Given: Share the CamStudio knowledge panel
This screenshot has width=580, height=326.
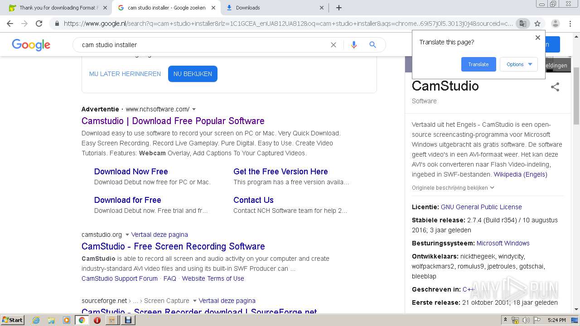Looking at the screenshot, I should tap(555, 87).
